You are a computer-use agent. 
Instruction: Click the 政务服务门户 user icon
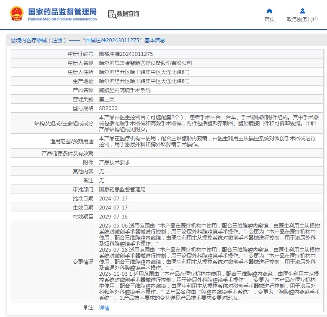tap(303, 11)
